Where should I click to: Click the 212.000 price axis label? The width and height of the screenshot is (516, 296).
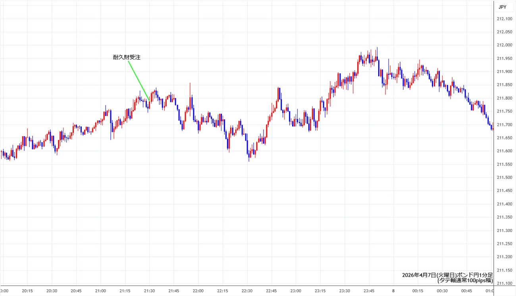coord(505,45)
